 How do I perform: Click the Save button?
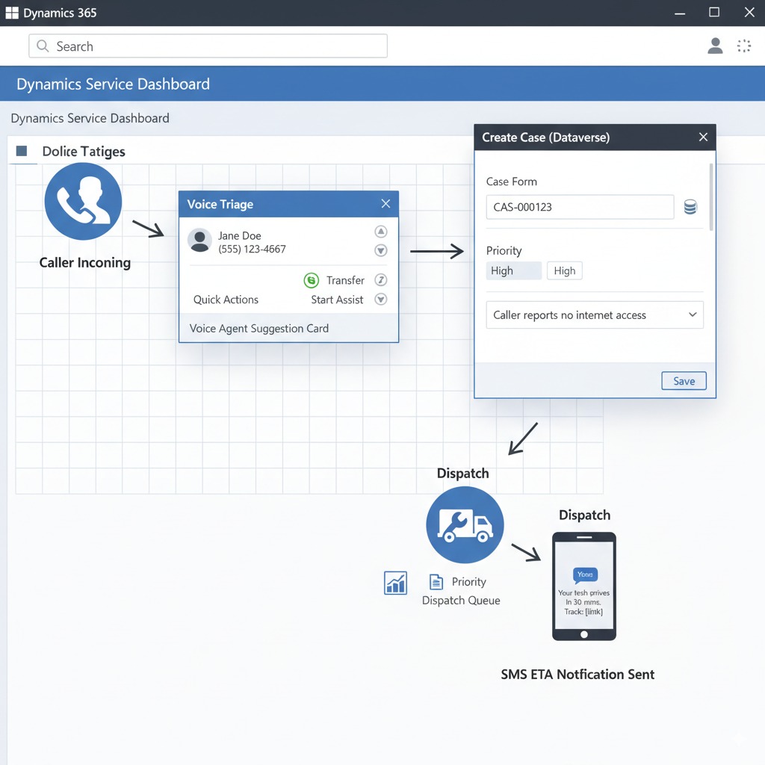click(x=684, y=381)
